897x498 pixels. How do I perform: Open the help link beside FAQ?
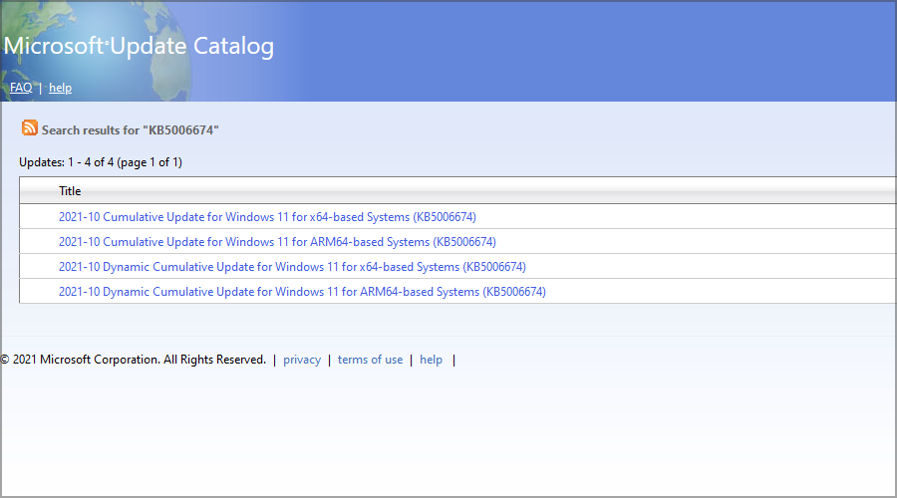click(60, 88)
